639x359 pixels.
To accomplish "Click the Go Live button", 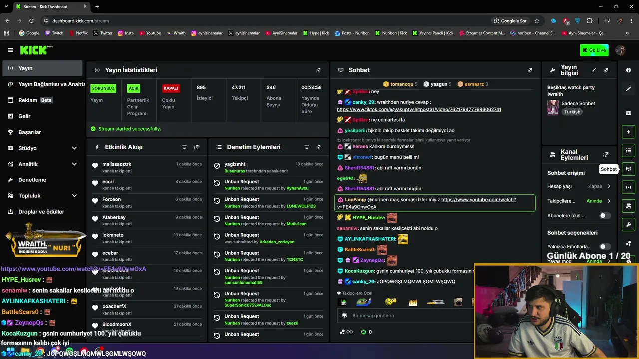I will click(x=594, y=50).
